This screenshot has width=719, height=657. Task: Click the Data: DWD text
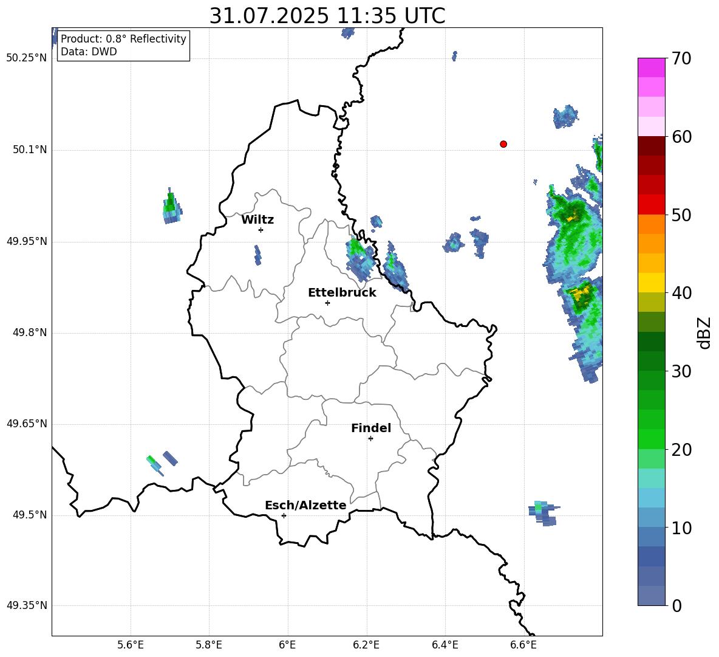(x=89, y=52)
